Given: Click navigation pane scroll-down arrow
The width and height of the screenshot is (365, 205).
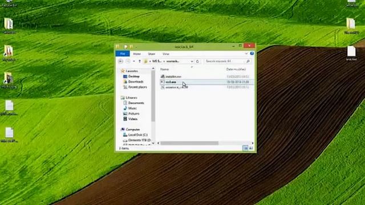Looking at the screenshot, I should pyautogui.click(x=153, y=143).
